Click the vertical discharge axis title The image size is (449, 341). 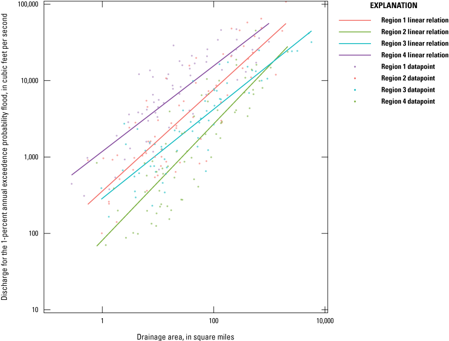tap(5, 157)
